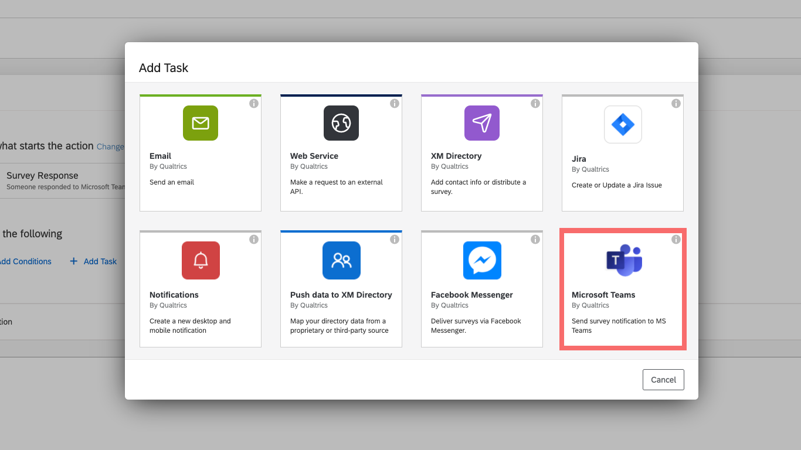
Task: Choose the Microsoft Teams logo icon
Action: (x=623, y=260)
